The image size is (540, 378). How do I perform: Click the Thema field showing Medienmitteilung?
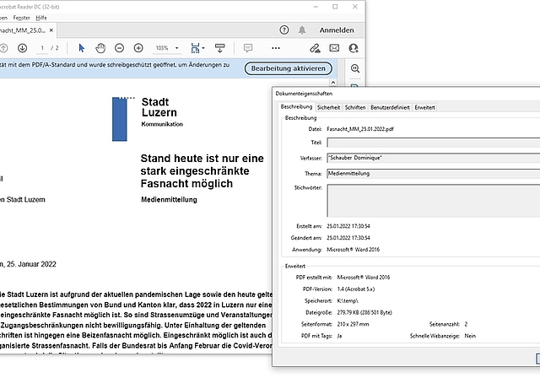pyautogui.click(x=433, y=174)
